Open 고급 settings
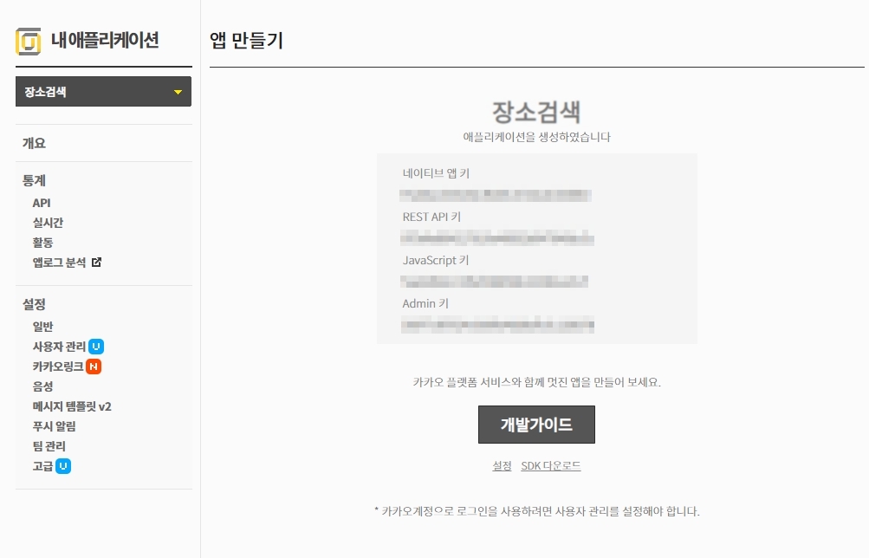 [x=42, y=466]
